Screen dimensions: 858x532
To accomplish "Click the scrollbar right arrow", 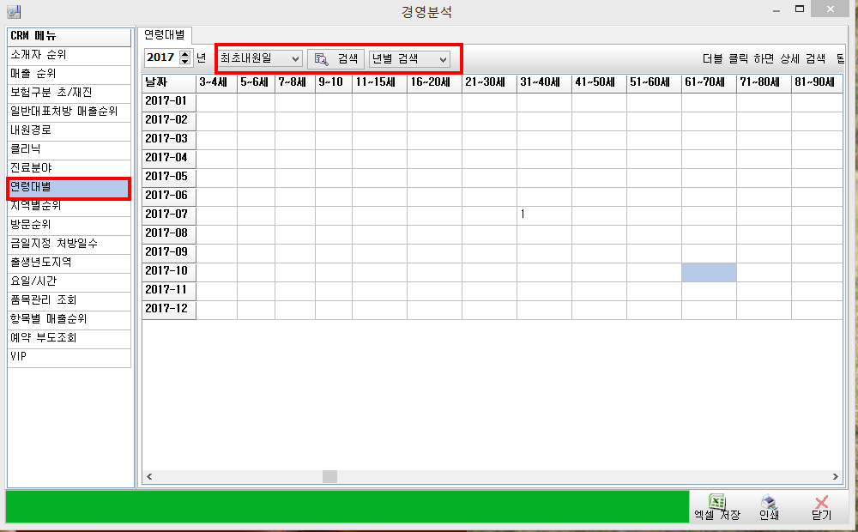I will (836, 476).
